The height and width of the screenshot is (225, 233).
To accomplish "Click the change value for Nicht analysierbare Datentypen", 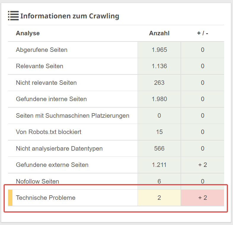I will tap(202, 149).
